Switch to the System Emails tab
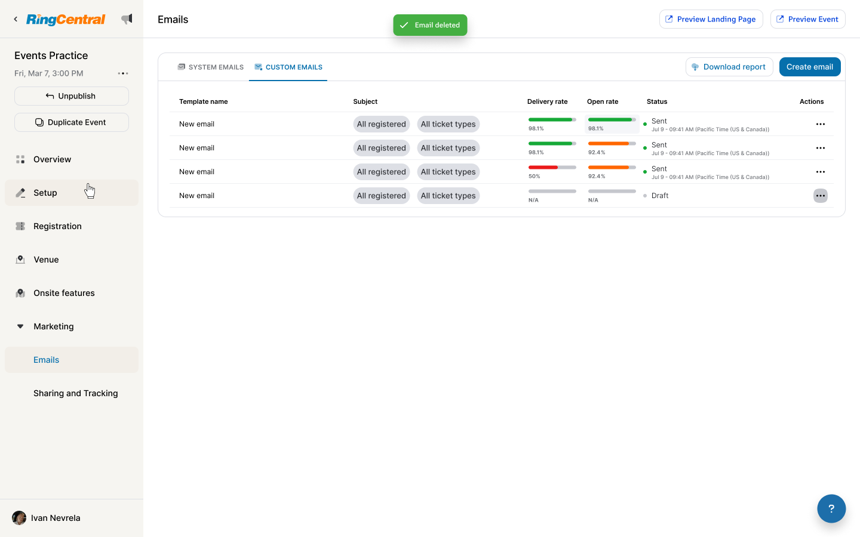The image size is (860, 537). (210, 67)
